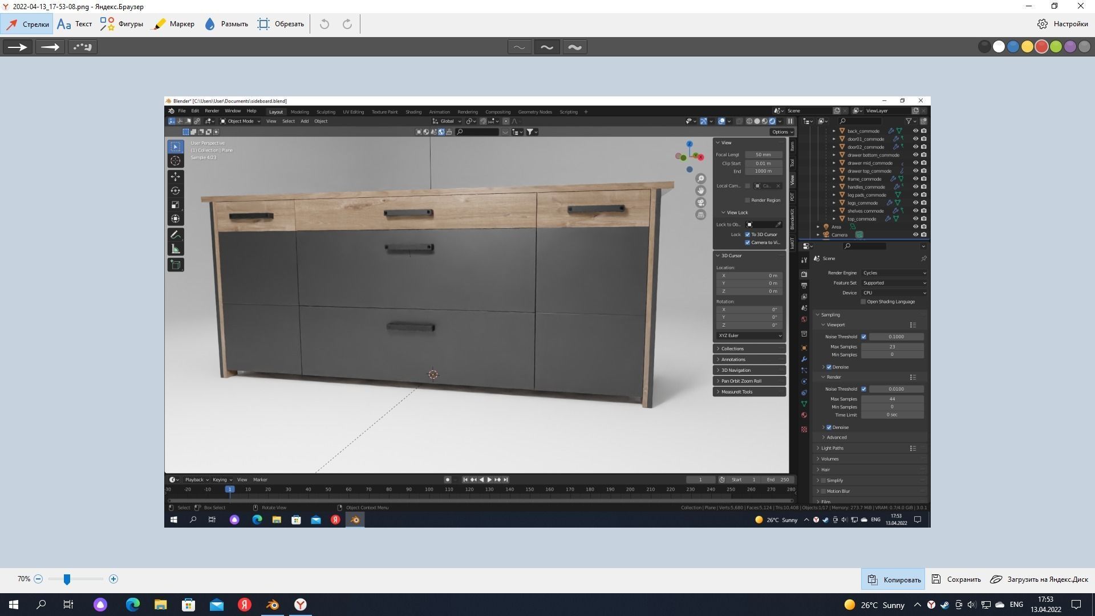This screenshot has width=1095, height=616.
Task: Pick the green color swatch
Action: tap(1056, 47)
